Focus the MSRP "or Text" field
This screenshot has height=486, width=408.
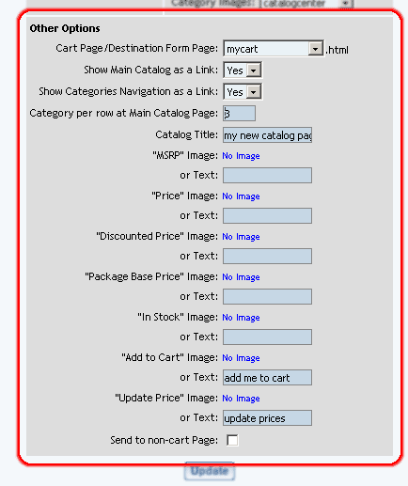[x=267, y=175]
